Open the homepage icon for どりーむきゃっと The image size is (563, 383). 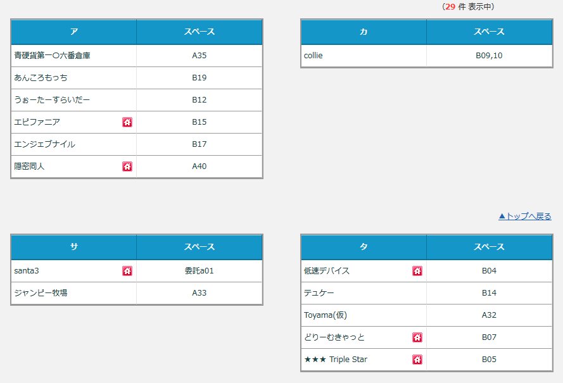417,337
